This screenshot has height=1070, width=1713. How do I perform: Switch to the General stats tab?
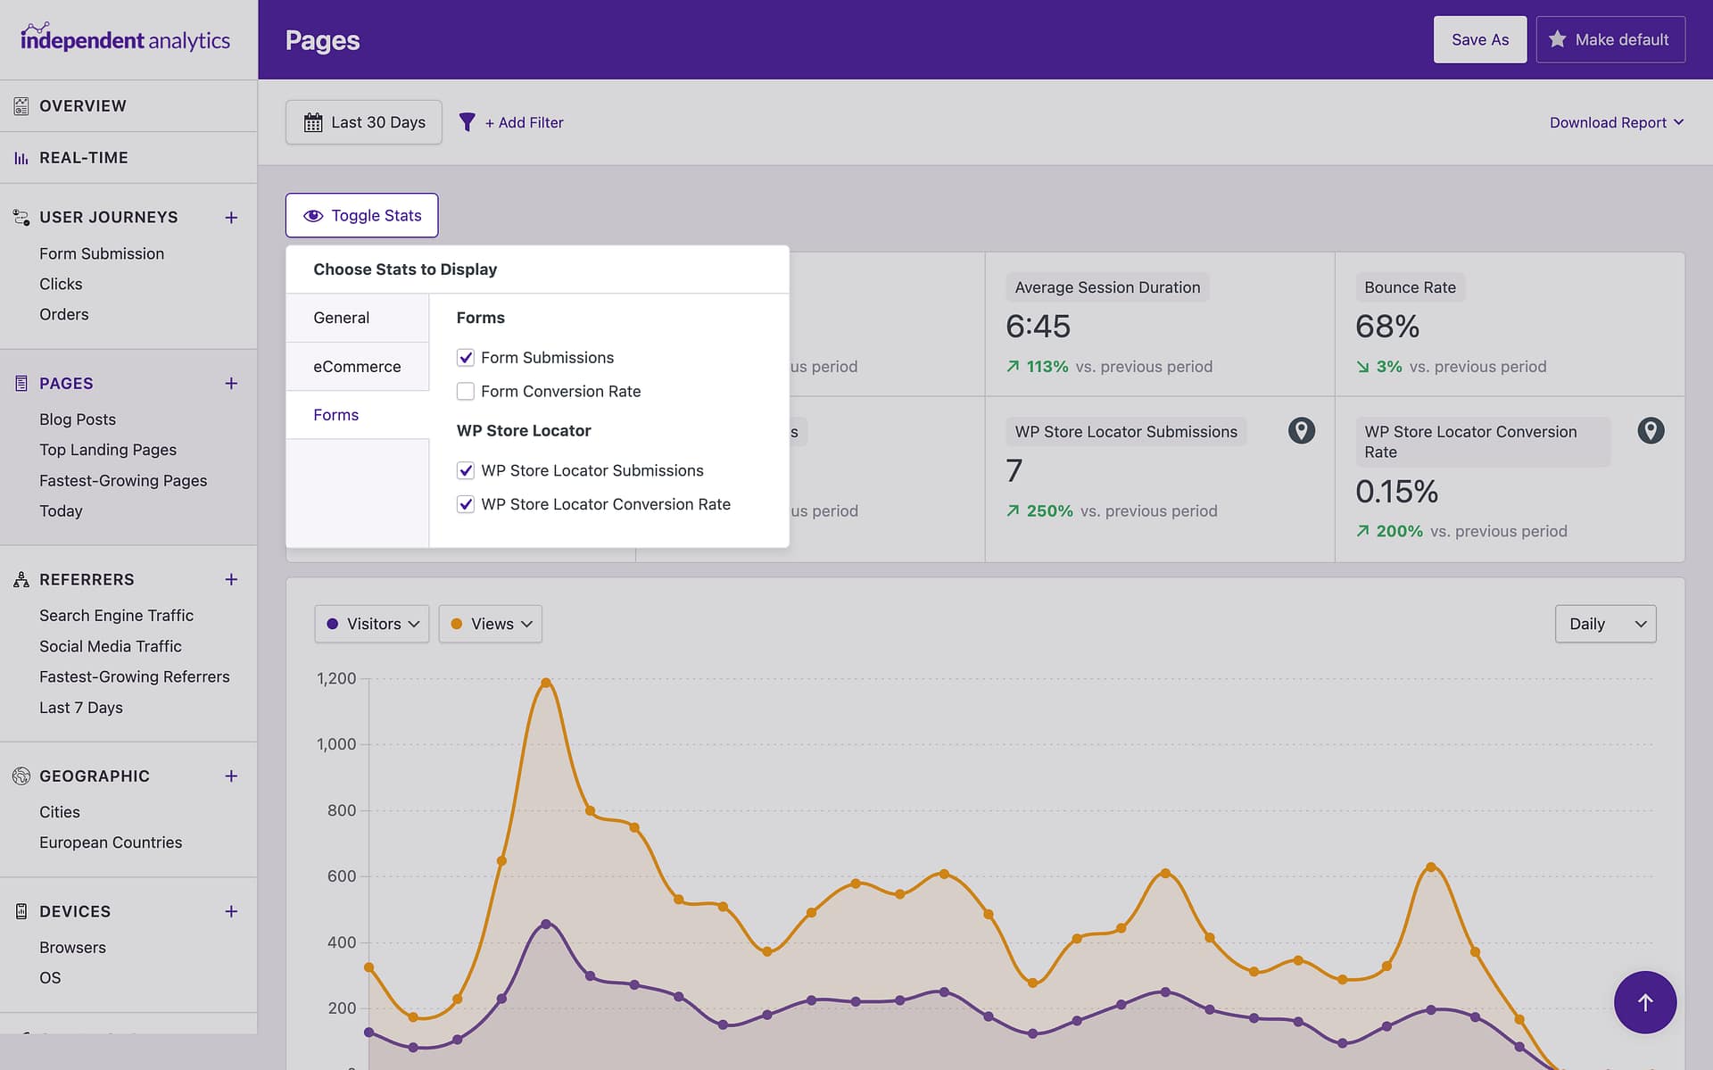point(357,318)
